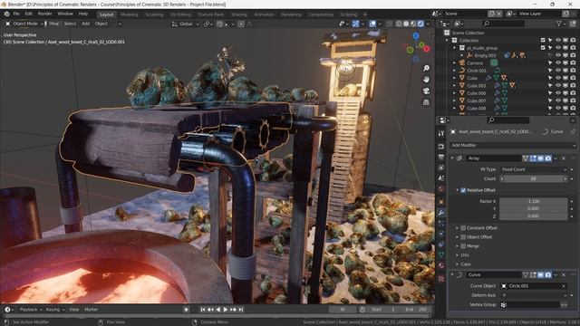Toggle X-ray display icon in header
580x326 pixels.
[x=389, y=24]
